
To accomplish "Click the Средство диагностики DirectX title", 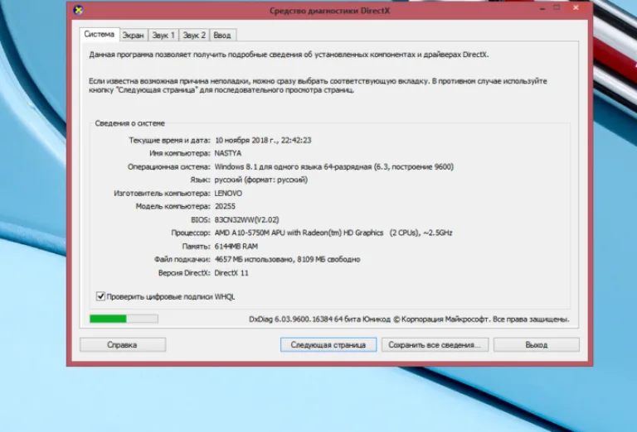I will [329, 11].
